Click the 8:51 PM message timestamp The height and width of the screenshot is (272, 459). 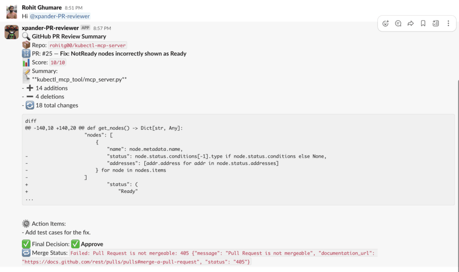[x=74, y=8]
